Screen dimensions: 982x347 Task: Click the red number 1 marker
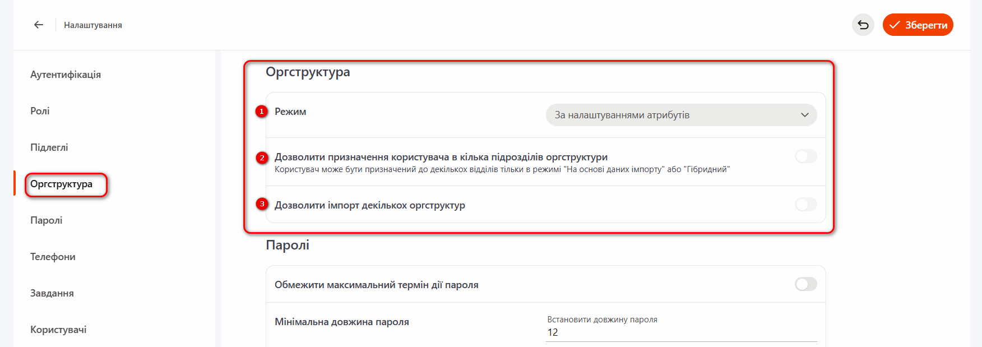coord(261,112)
